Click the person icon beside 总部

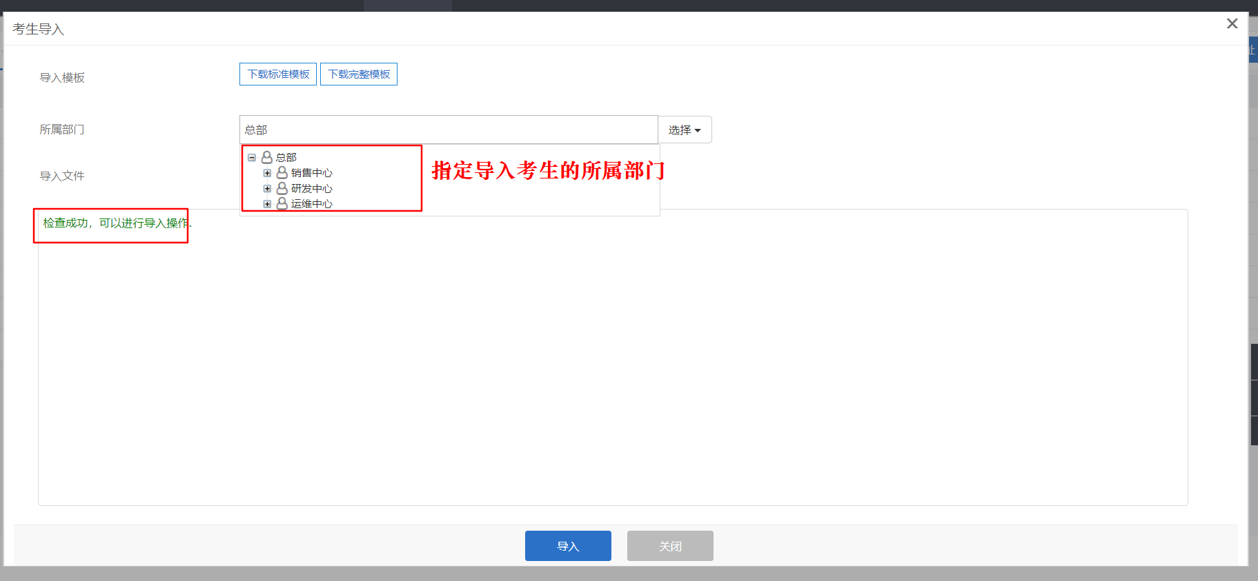(267, 157)
